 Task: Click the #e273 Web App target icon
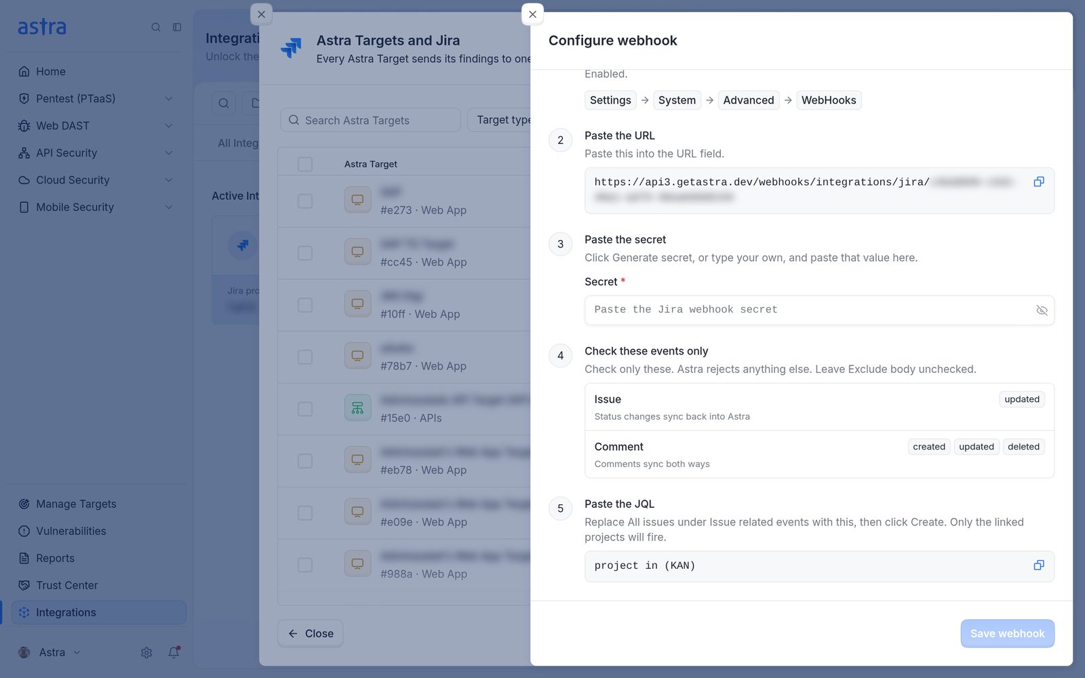click(357, 200)
